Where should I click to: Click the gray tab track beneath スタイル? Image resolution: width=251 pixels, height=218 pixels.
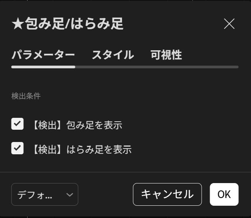(112, 67)
